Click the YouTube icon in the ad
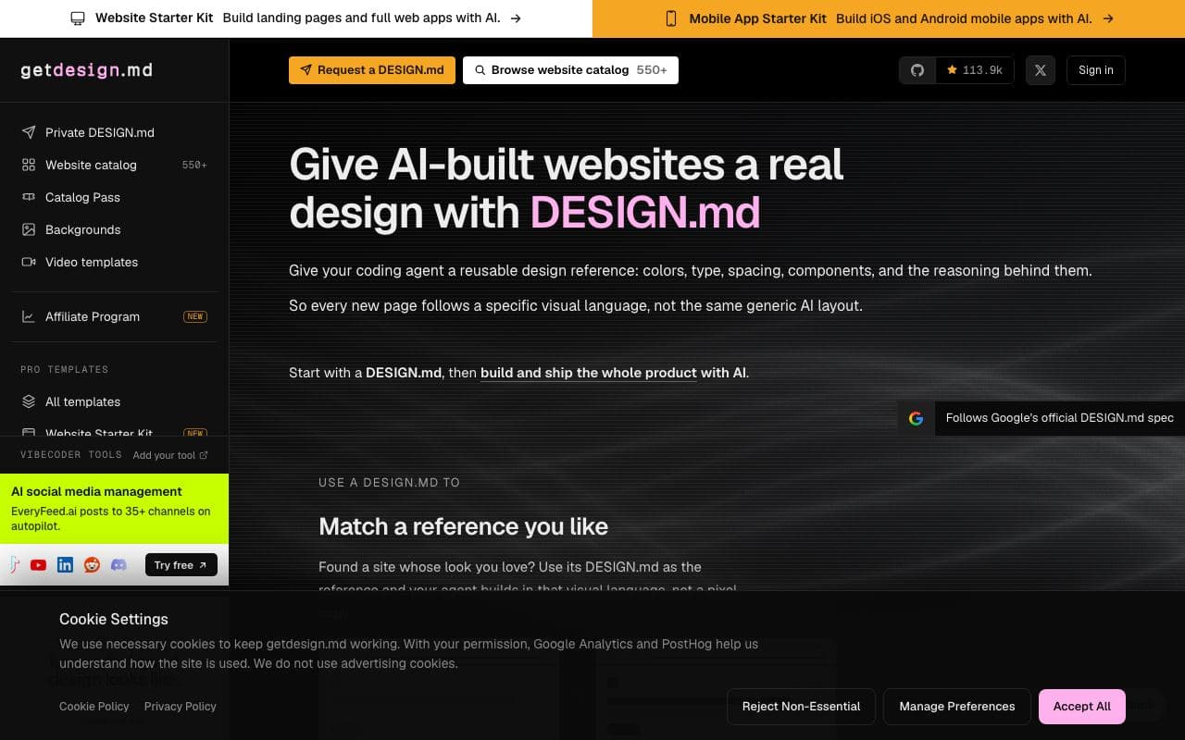 click(38, 564)
